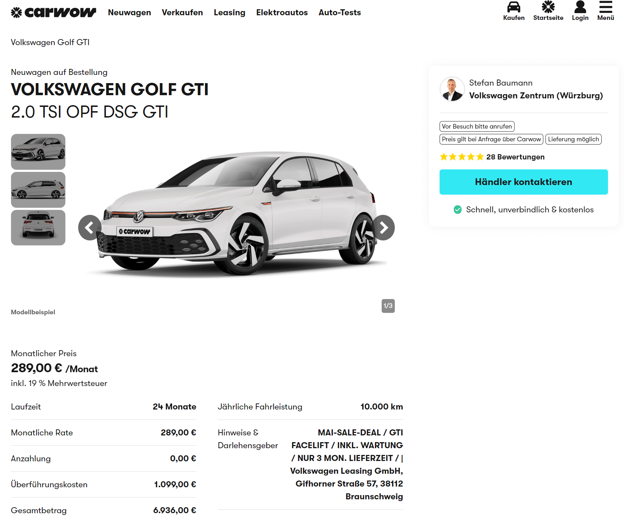
Task: Open Elektroautos menu
Action: (x=282, y=12)
